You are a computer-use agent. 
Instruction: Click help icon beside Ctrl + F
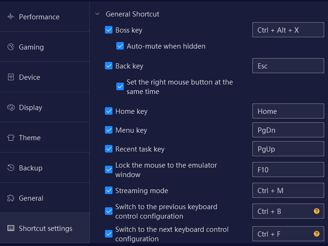[x=317, y=234]
